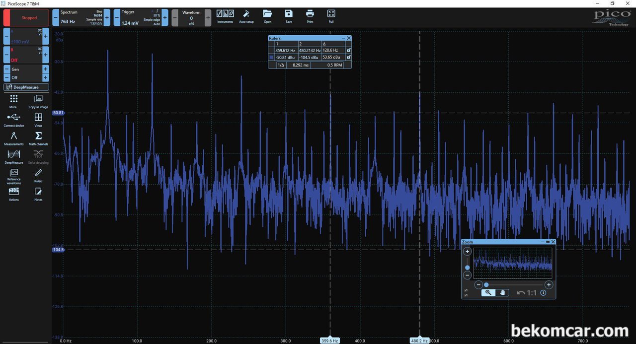Open Connect device
The image size is (636, 344).
(x=14, y=120)
